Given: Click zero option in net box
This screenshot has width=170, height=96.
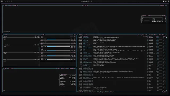Looking at the screenshot, I should tap(66, 69).
